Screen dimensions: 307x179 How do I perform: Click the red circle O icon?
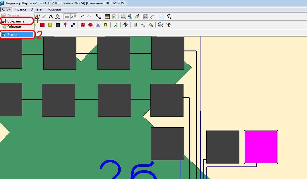tap(90, 25)
